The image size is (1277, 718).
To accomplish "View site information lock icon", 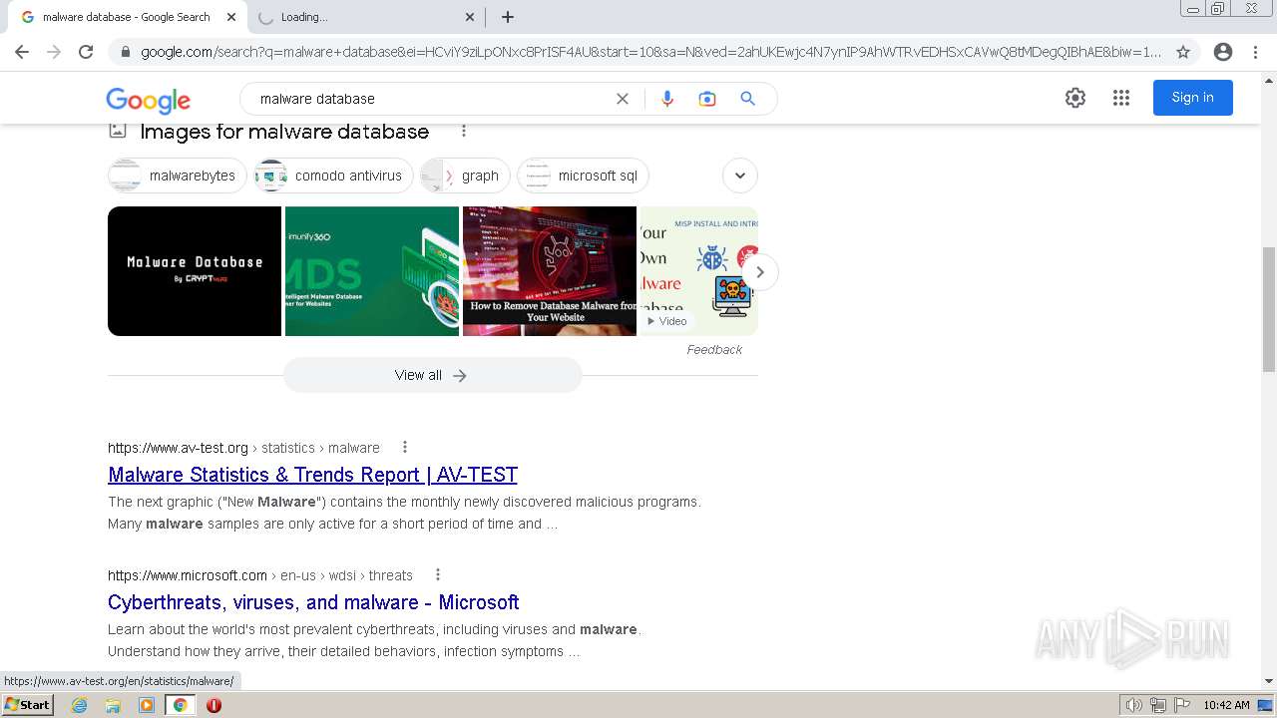I will (124, 52).
